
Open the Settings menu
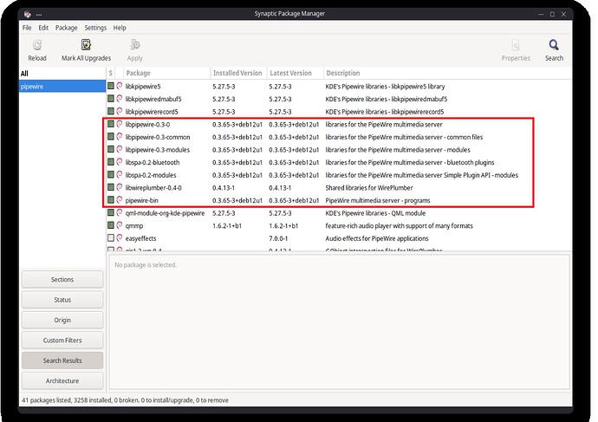click(x=95, y=28)
